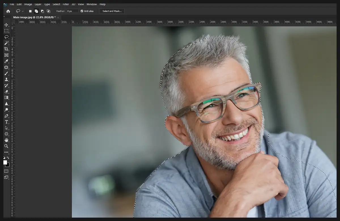Open the Image menu
The image size is (340, 221).
click(28, 4)
